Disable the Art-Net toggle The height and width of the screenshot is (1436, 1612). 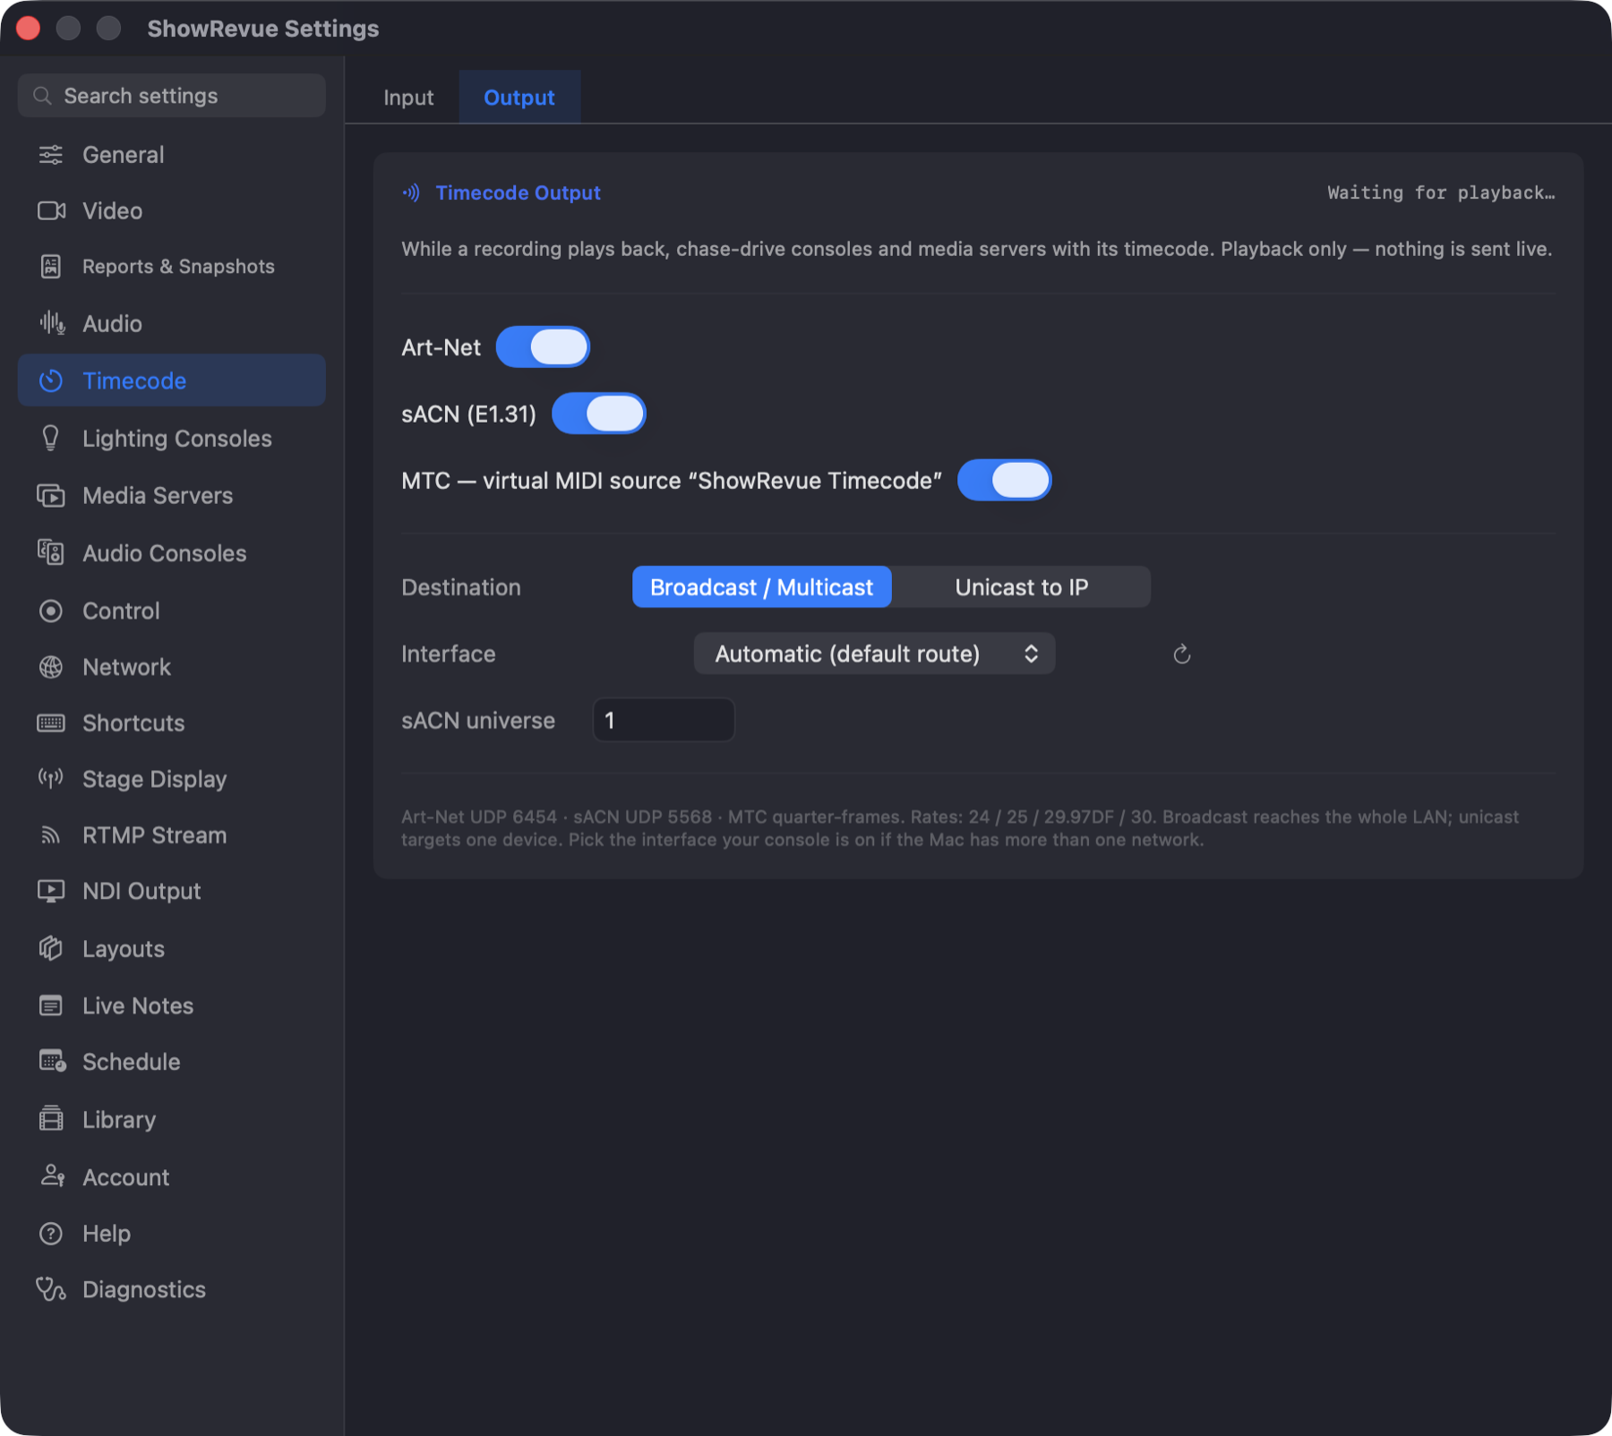pos(543,347)
